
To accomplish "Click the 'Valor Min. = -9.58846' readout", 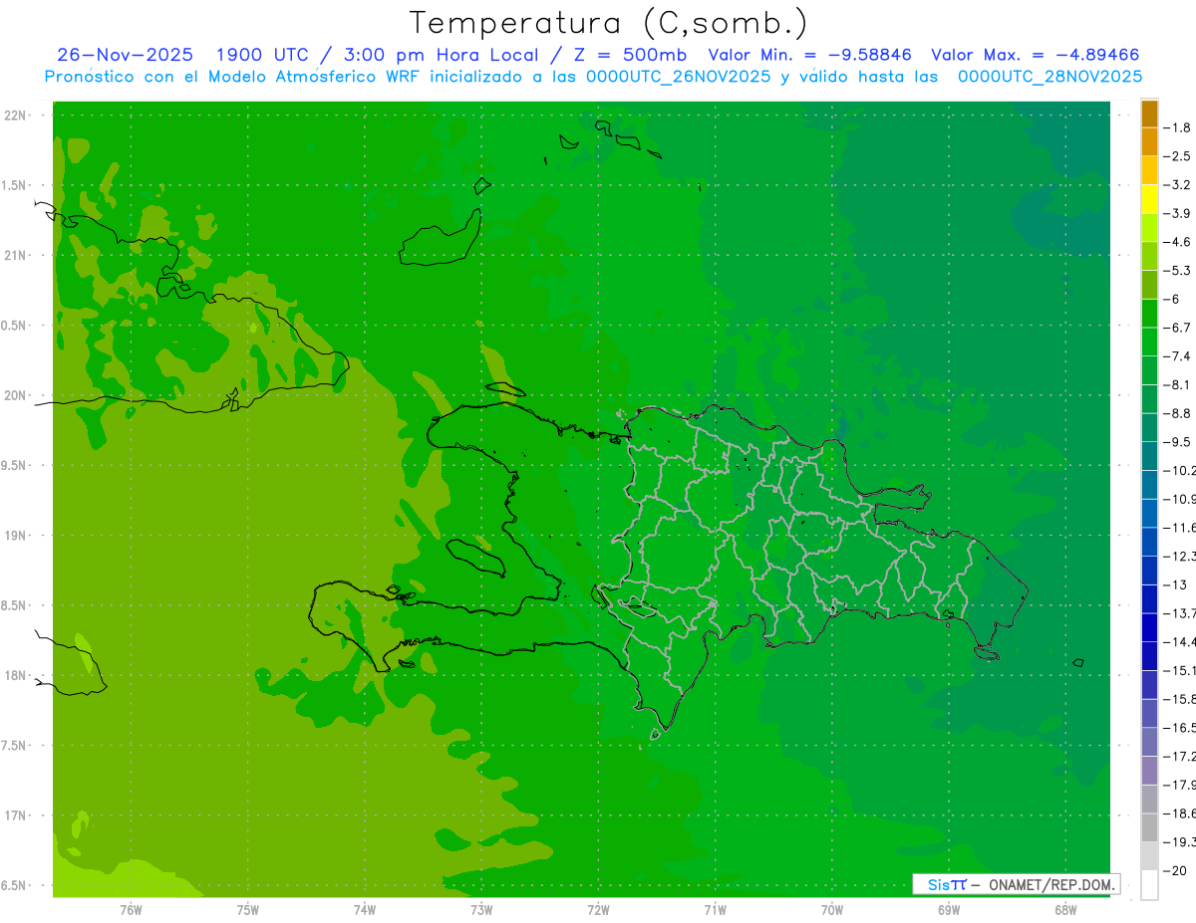I will tap(808, 55).
